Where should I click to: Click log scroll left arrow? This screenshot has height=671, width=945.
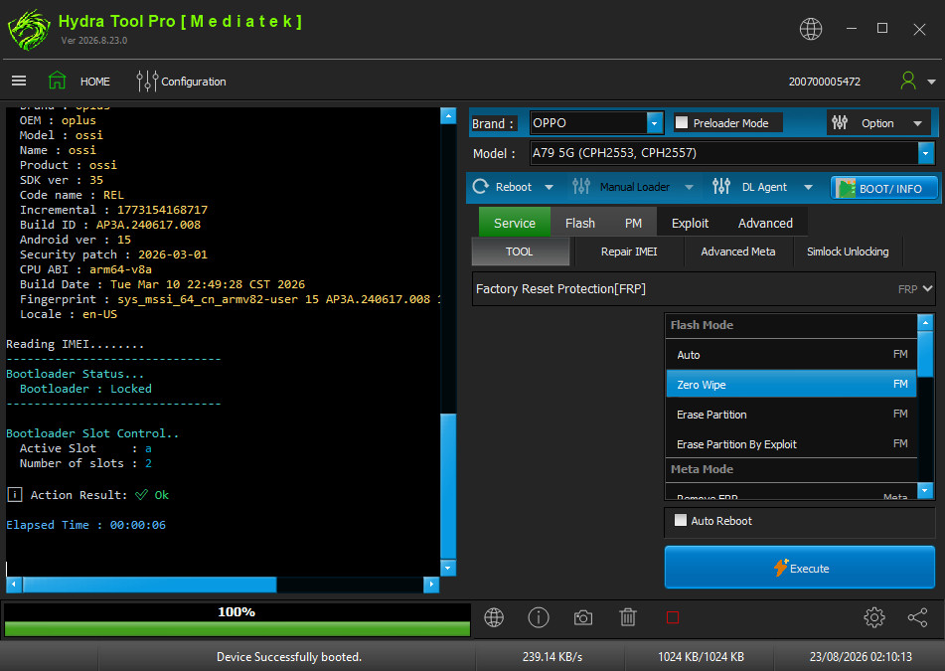point(14,585)
